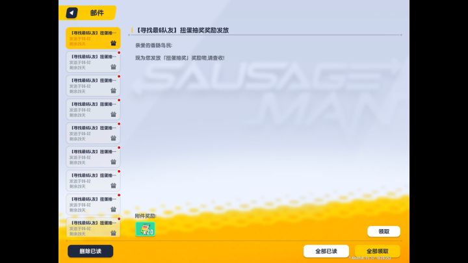Claim all rewards with 全部领取
The width and height of the screenshot is (468, 263).
[x=377, y=251]
